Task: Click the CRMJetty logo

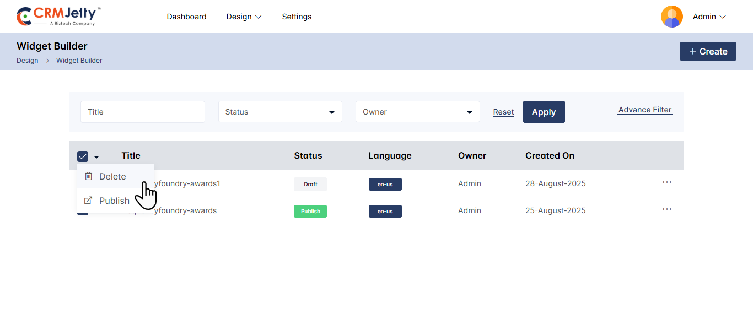Action: (59, 17)
